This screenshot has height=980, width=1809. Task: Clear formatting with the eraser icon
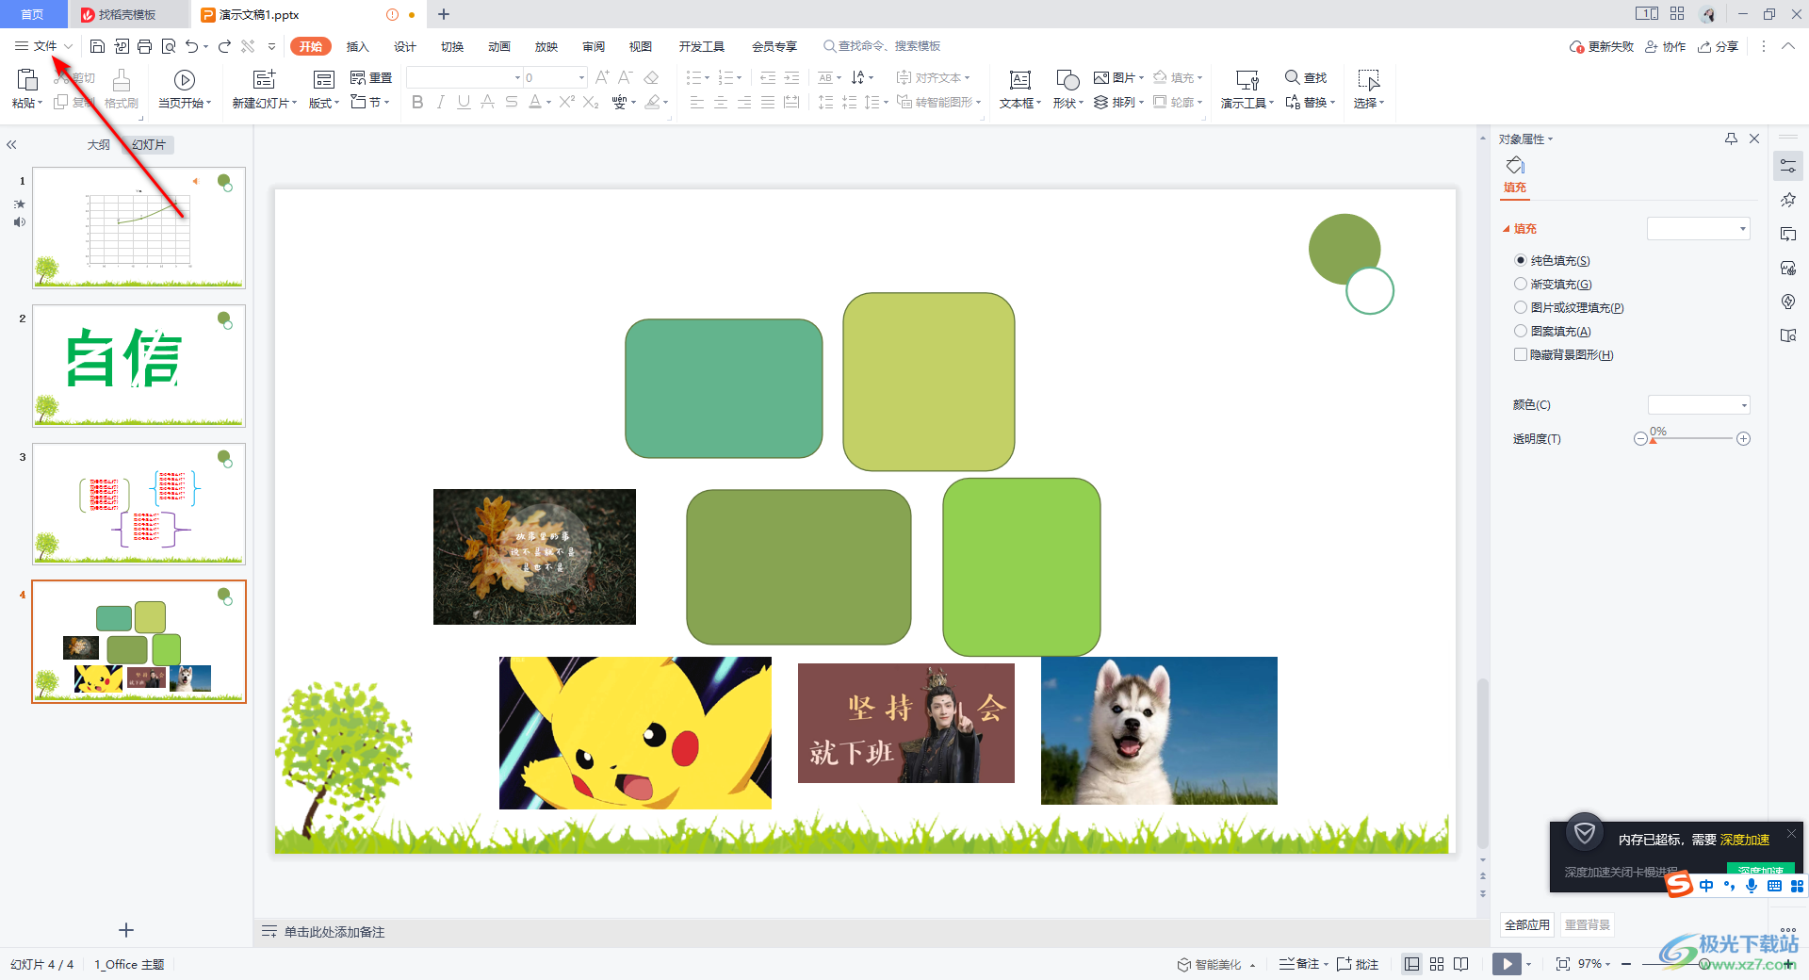pos(651,77)
